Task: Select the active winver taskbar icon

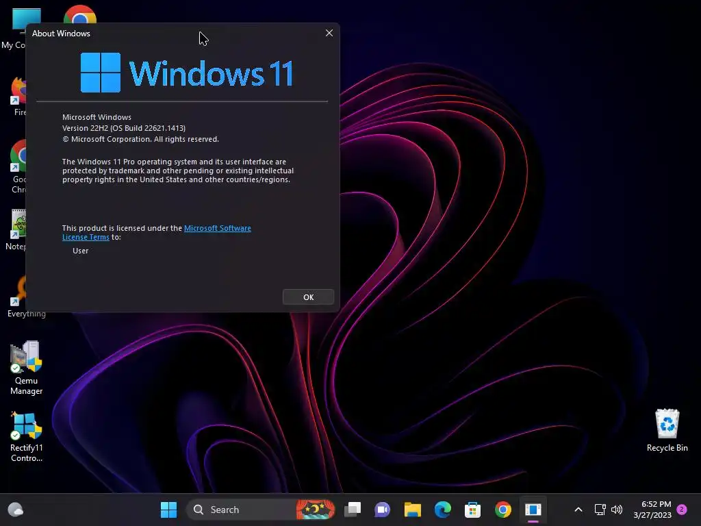Action: (533, 510)
